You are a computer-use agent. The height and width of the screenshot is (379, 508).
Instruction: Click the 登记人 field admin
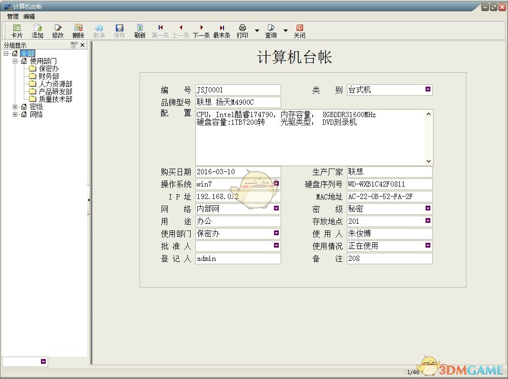coord(238,258)
